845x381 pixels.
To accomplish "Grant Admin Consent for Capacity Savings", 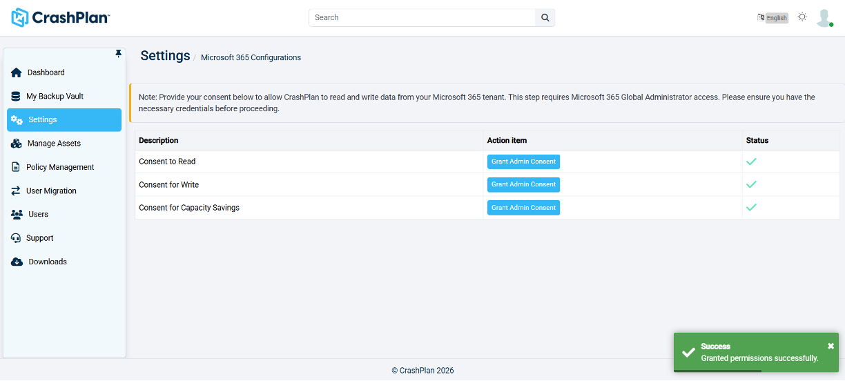I will [x=523, y=208].
